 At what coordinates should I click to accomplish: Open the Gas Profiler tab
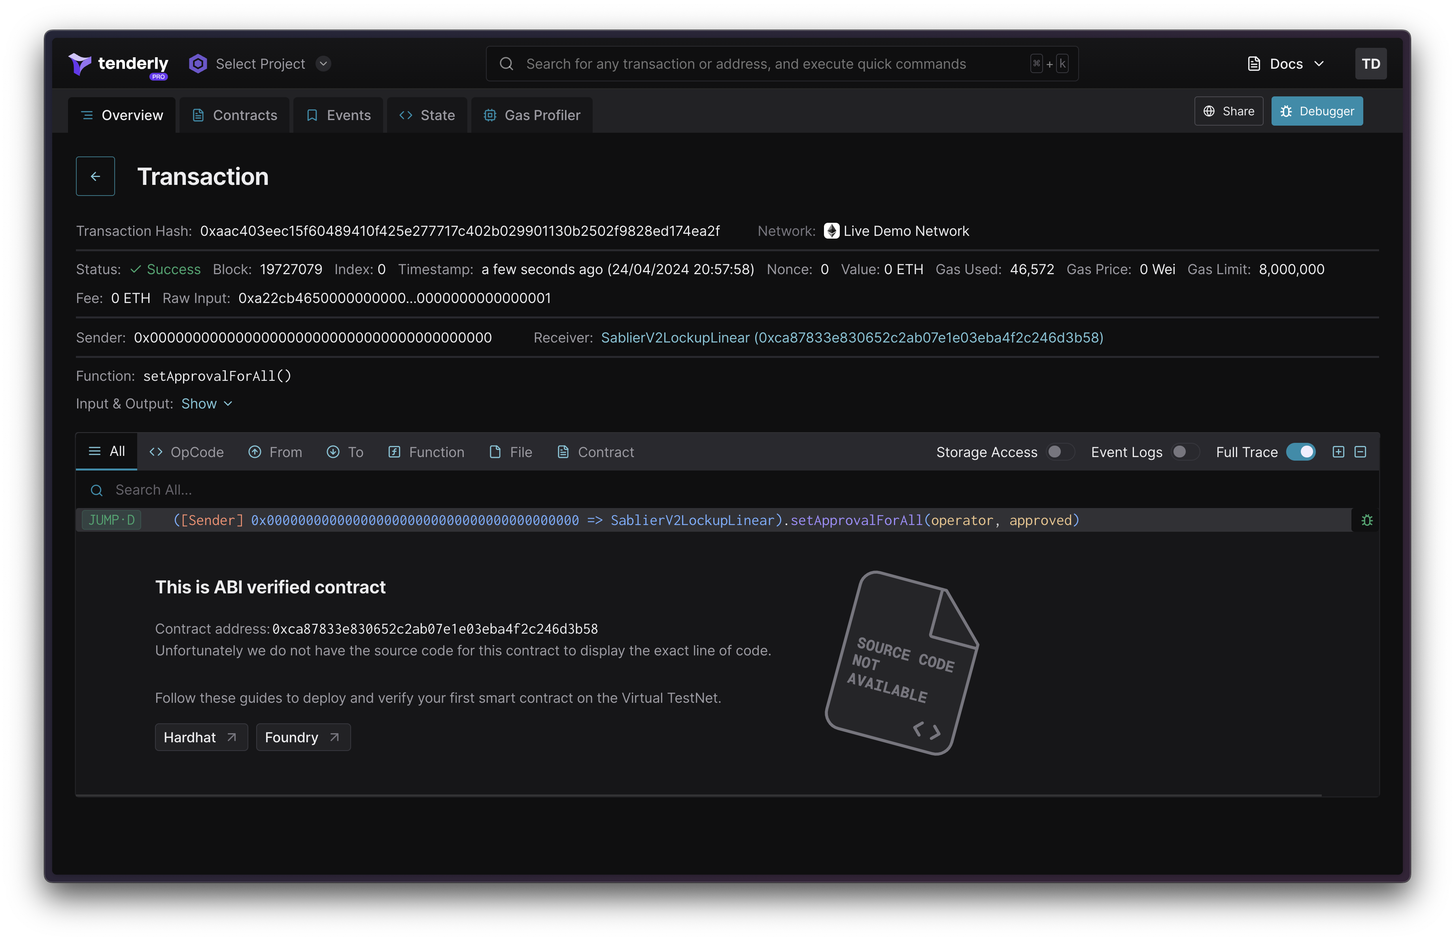(532, 115)
